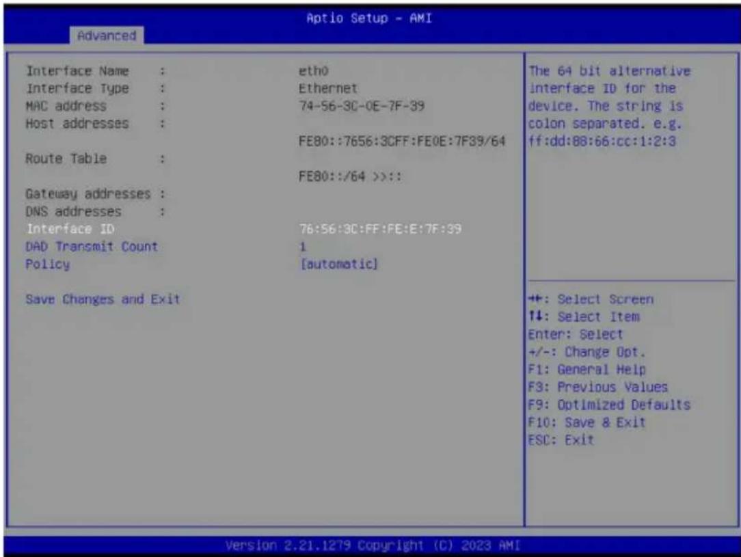Screen dimensions: 741x557
Task: Choose Save Changes and Exit
Action: [x=103, y=299]
